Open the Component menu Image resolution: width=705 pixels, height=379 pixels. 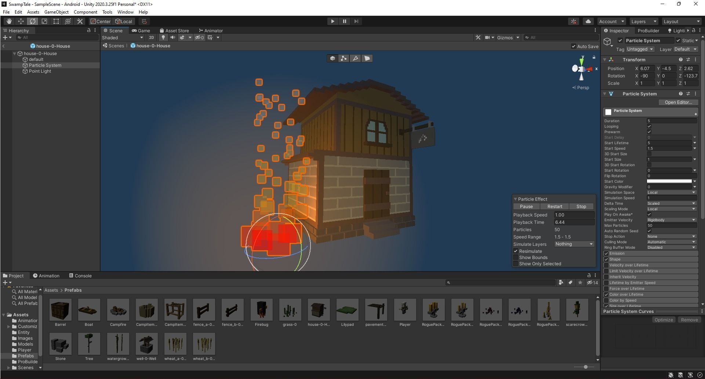click(86, 12)
